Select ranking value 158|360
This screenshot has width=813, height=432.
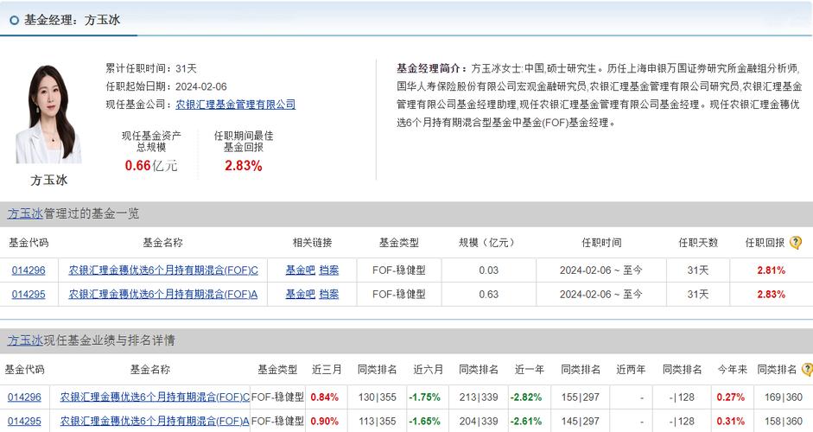784,421
